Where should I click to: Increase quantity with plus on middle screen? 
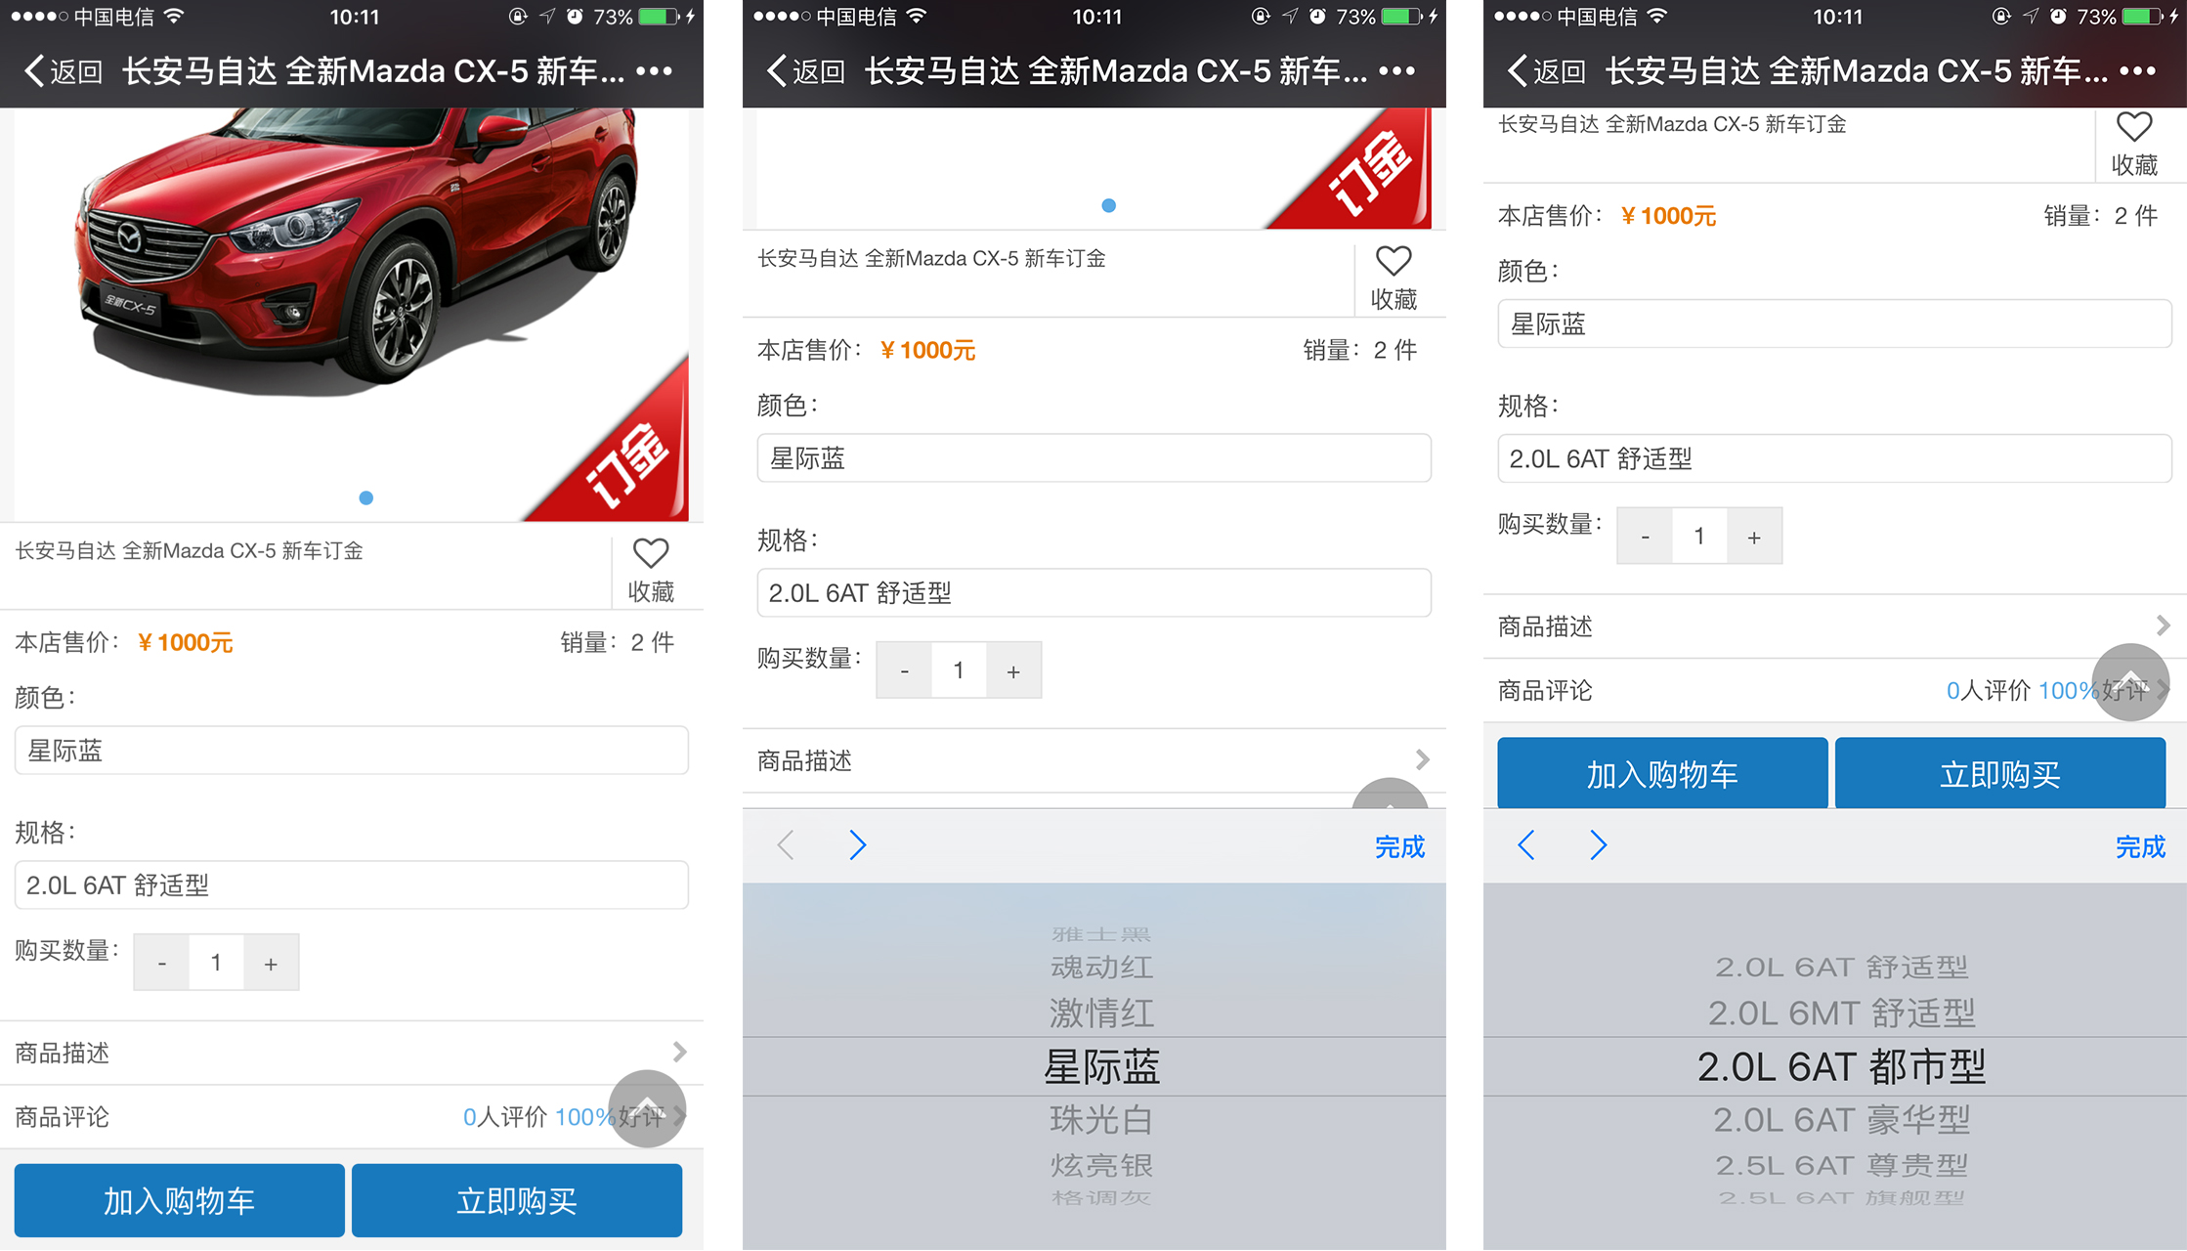[x=1013, y=670]
